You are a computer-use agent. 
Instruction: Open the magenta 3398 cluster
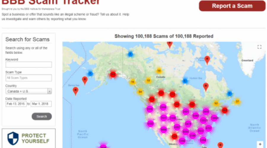coord(203,140)
